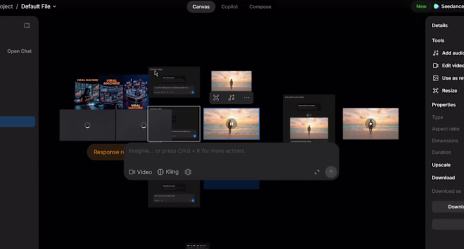Switch to the Copilot tab
This screenshot has height=249, width=464.
tap(229, 6)
